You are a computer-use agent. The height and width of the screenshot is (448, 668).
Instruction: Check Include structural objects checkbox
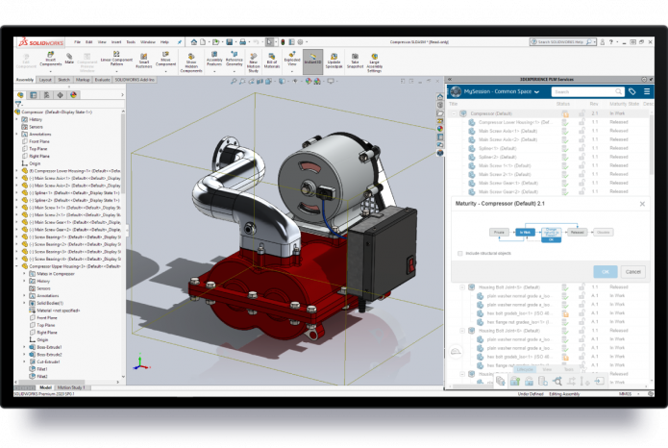point(459,253)
